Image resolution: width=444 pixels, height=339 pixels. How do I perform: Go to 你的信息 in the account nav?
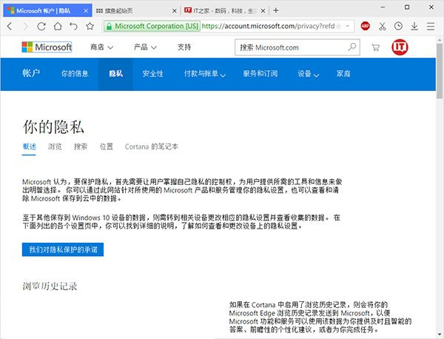click(x=75, y=73)
